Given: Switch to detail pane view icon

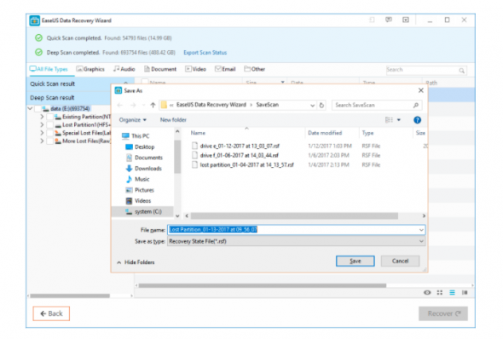Looking at the screenshot, I should [465, 292].
